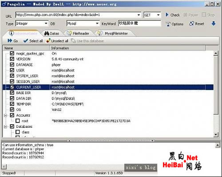Click the Check play icon
Image resolution: width=222 pixels, height=177 pixels.
167,15
